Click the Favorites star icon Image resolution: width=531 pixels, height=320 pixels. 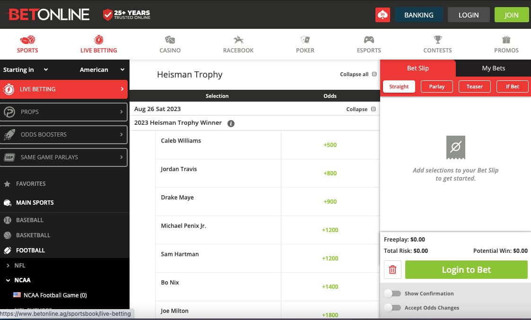tap(7, 184)
